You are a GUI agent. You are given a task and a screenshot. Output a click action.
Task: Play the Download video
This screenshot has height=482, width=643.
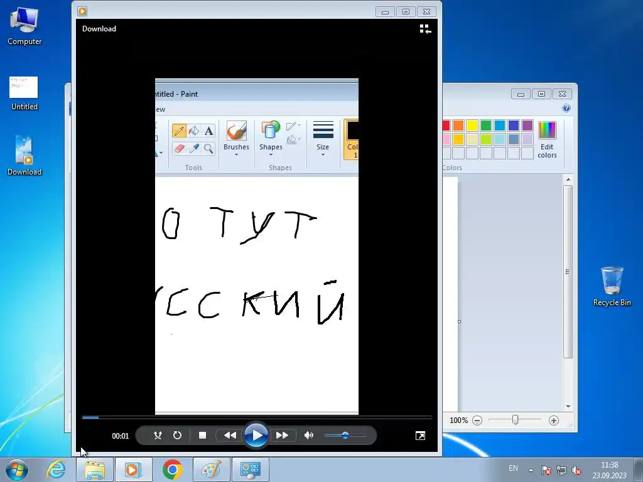pos(256,436)
